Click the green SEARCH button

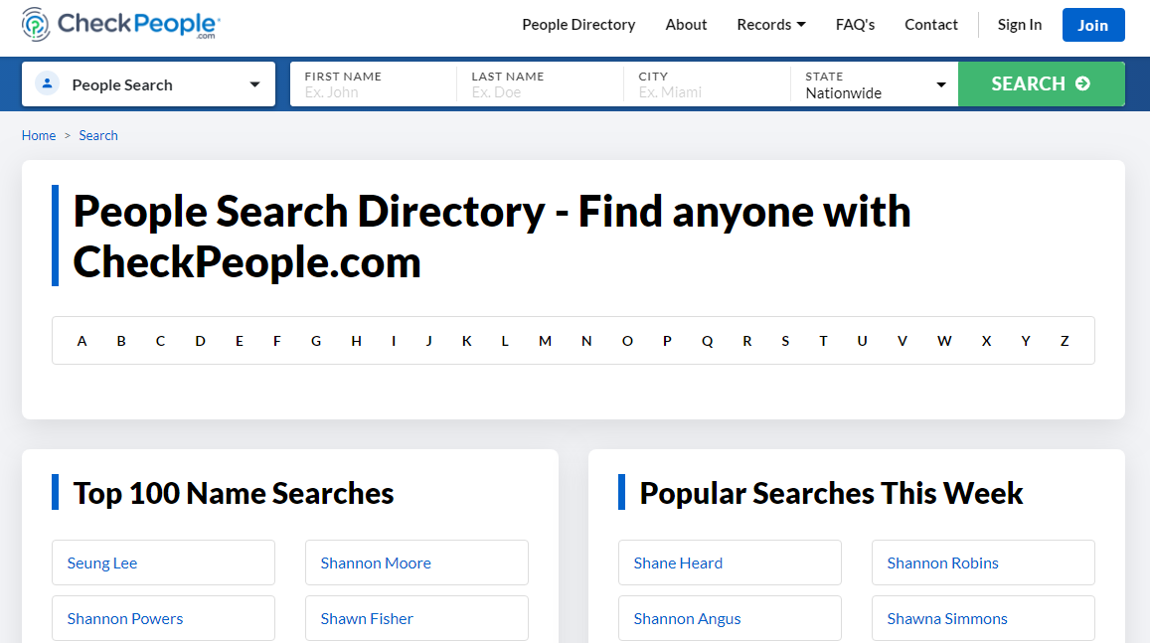pyautogui.click(x=1041, y=83)
